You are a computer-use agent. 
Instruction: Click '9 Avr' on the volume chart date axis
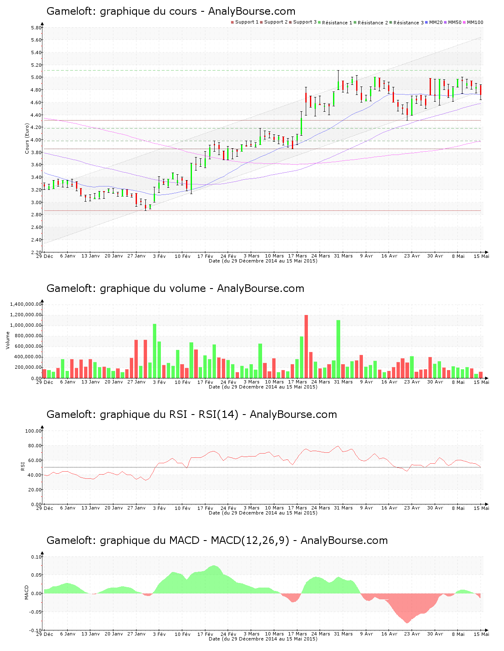366,382
